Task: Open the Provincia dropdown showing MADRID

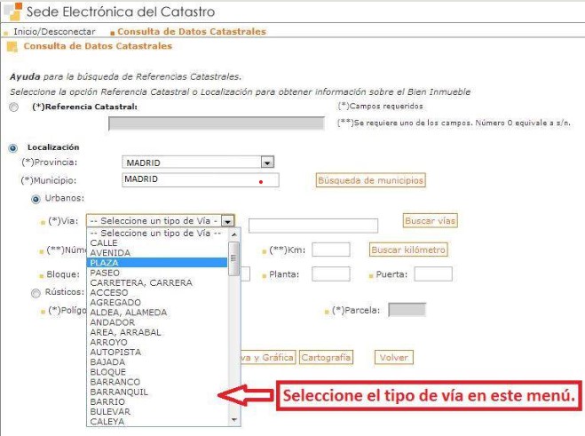Action: [266, 163]
